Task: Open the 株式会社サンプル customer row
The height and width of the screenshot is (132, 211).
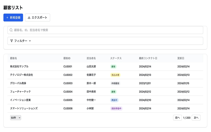Action: [105, 67]
